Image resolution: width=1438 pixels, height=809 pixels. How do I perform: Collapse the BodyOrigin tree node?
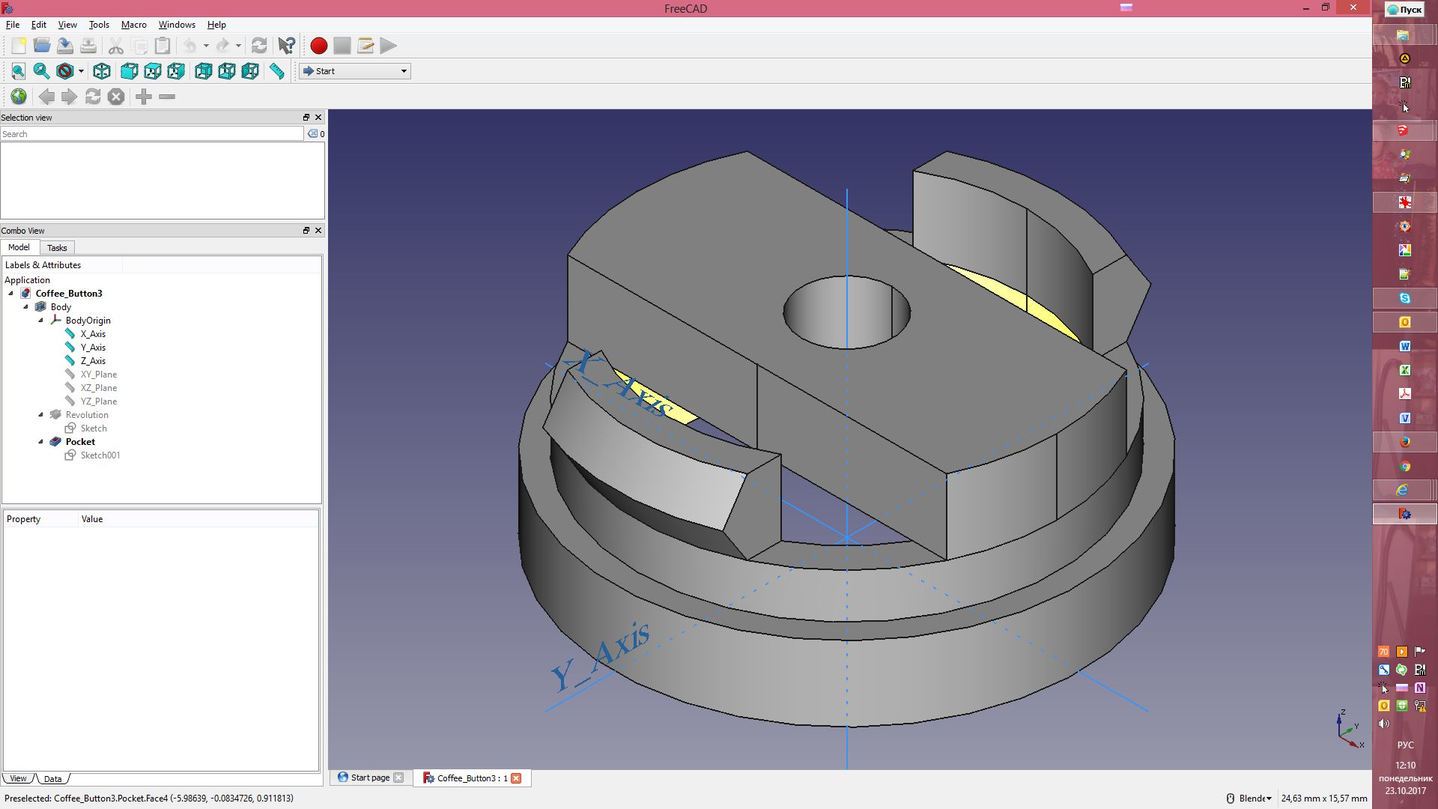41,321
